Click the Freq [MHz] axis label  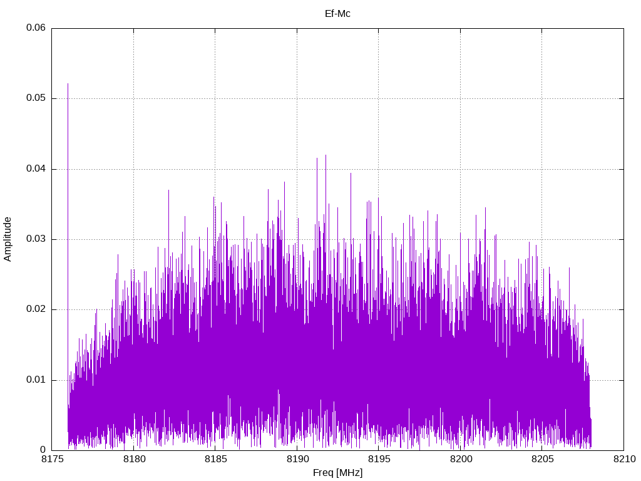point(337,473)
